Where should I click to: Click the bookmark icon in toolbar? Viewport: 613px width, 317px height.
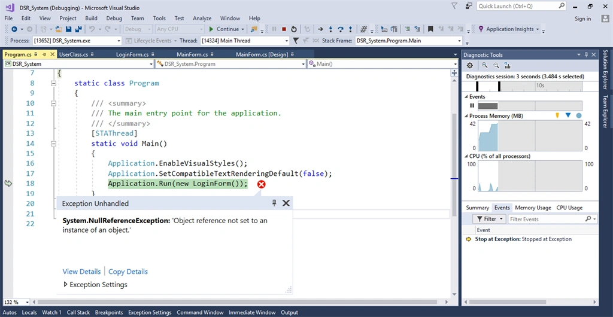tap(430, 29)
